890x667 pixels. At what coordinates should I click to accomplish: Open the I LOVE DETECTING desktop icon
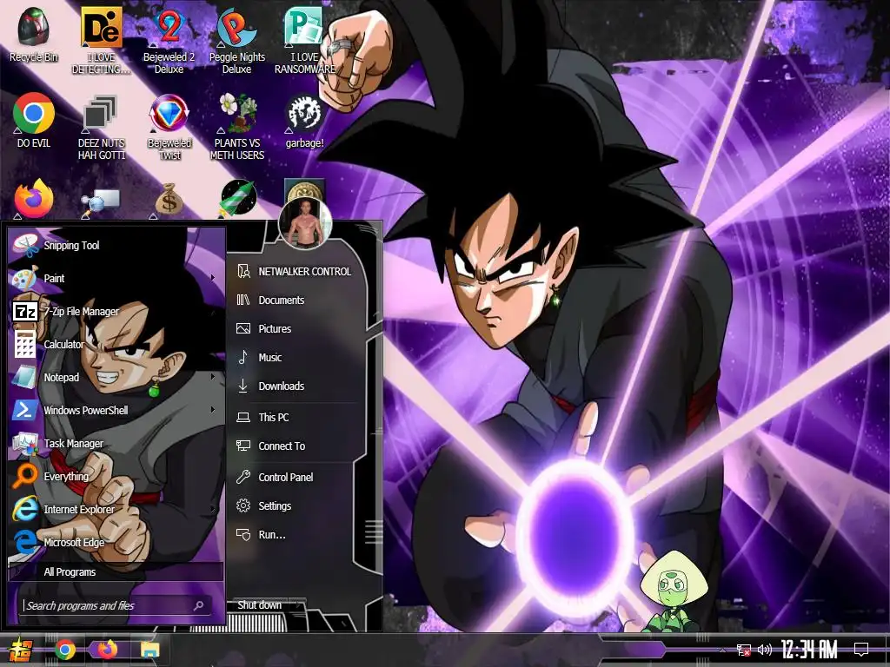pyautogui.click(x=101, y=41)
